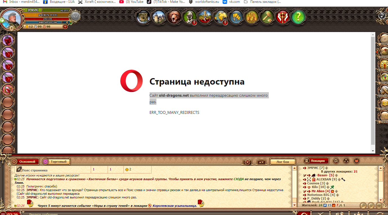
Task: Select player ALEXBAN [9] in list
Action: (x=326, y=179)
